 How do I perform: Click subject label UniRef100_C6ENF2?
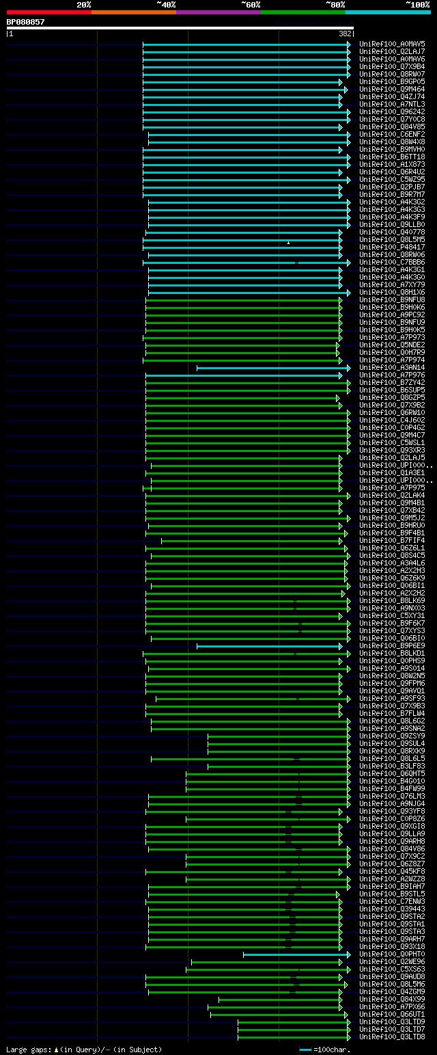coord(392,134)
